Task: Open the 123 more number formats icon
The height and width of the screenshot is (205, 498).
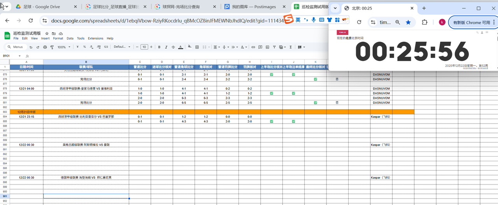Action: (106, 47)
